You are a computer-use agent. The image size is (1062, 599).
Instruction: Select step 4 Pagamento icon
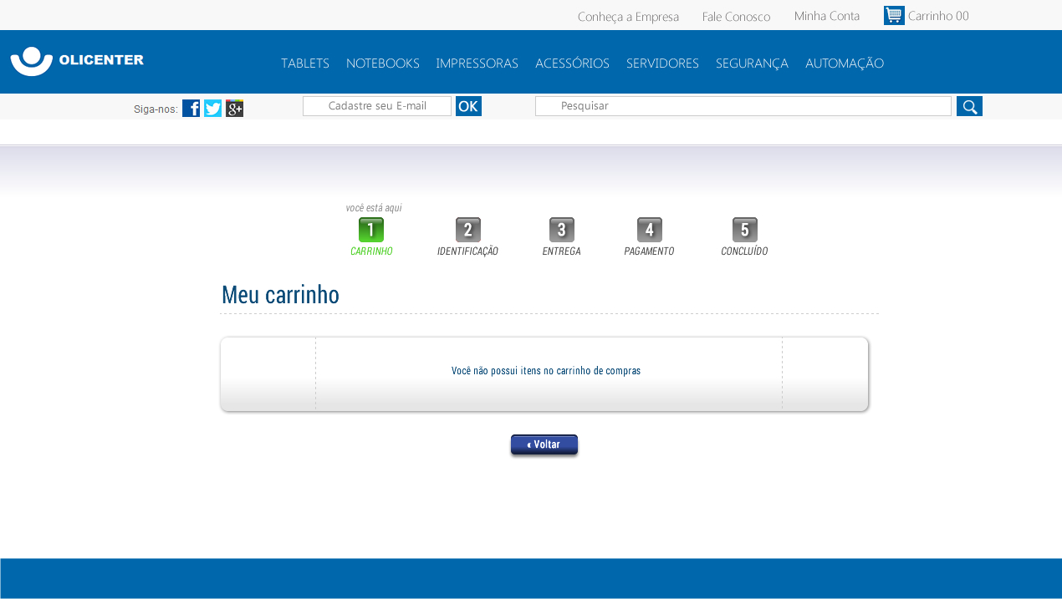[649, 230]
